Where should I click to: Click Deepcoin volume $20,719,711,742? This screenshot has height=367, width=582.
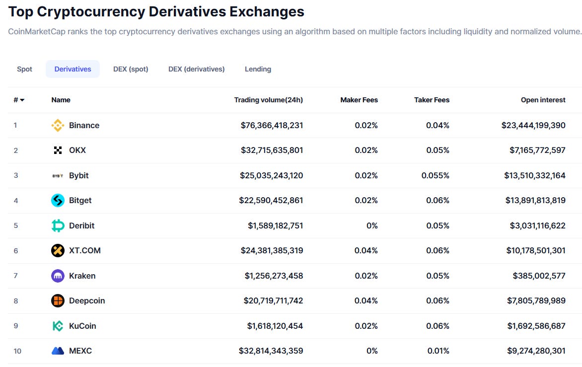coord(273,300)
